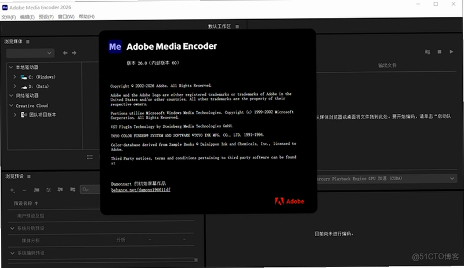Collapse the 系统分析预设 group

tap(12, 228)
